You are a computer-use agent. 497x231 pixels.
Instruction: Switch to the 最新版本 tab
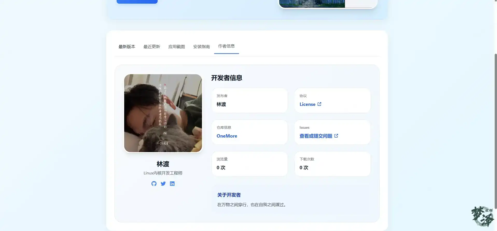tap(127, 47)
